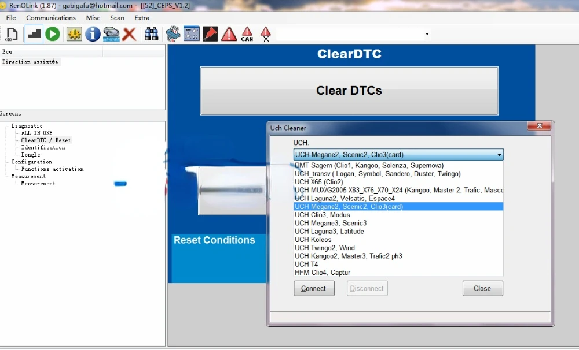Select Measurement parent tree node
The image size is (579, 350).
28,176
